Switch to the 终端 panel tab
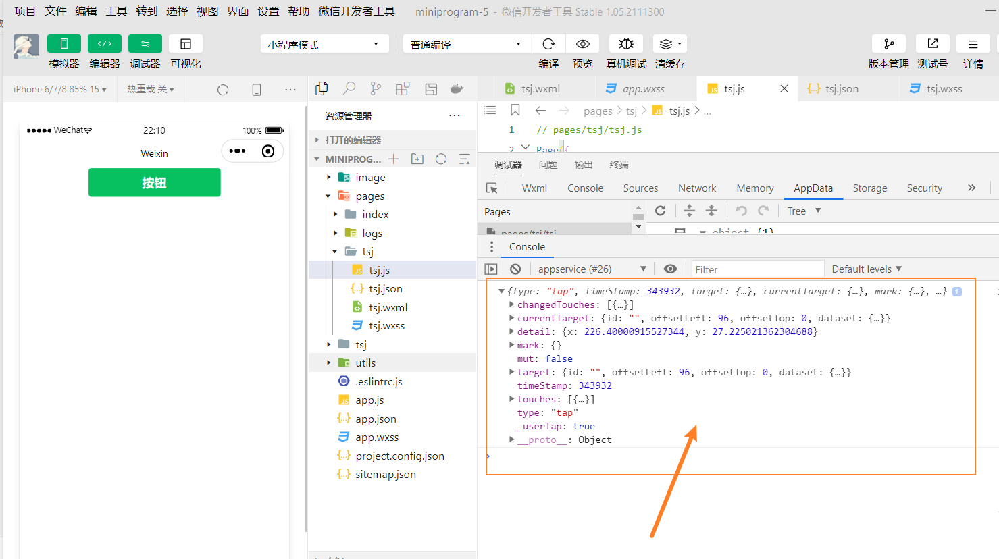 [619, 165]
